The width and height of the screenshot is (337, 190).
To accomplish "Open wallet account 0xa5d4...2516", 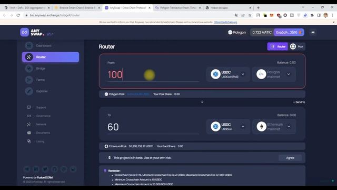I will tap(289, 32).
